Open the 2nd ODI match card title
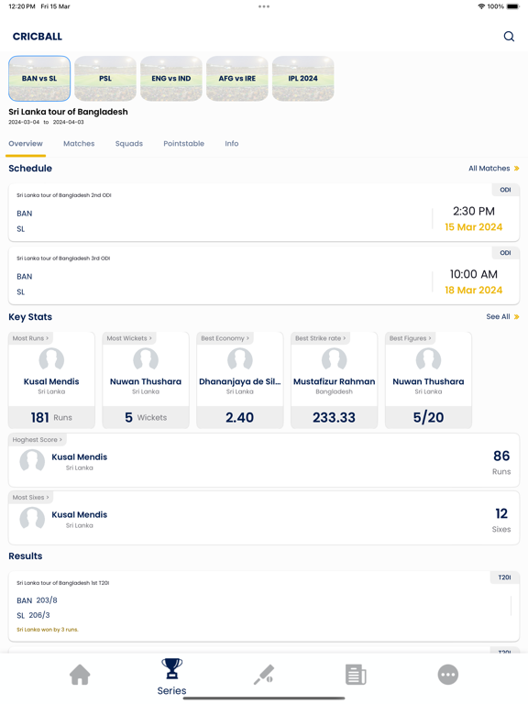This screenshot has height=704, width=528. point(64,195)
